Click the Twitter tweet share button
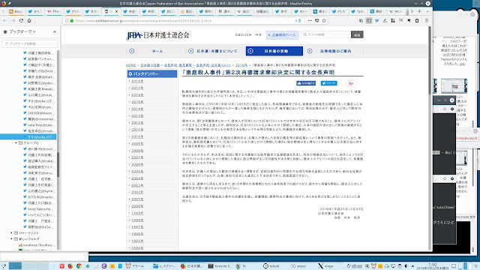 pos(328,83)
